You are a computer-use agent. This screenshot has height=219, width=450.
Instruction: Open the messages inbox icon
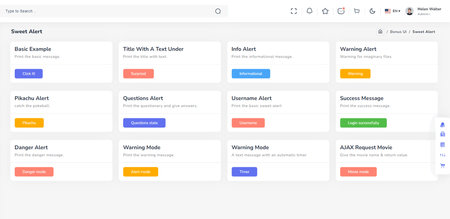point(341,11)
